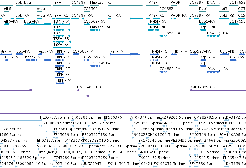Click transcript TBPH-RD
Screen dimensions: 246x168
coord(62,30)
